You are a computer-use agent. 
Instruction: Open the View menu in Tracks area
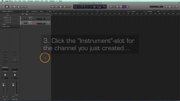[42, 12]
